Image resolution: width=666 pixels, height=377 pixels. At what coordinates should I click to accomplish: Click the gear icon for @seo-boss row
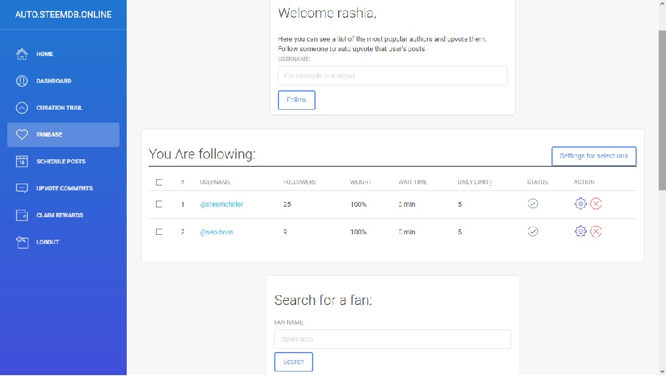coord(581,231)
